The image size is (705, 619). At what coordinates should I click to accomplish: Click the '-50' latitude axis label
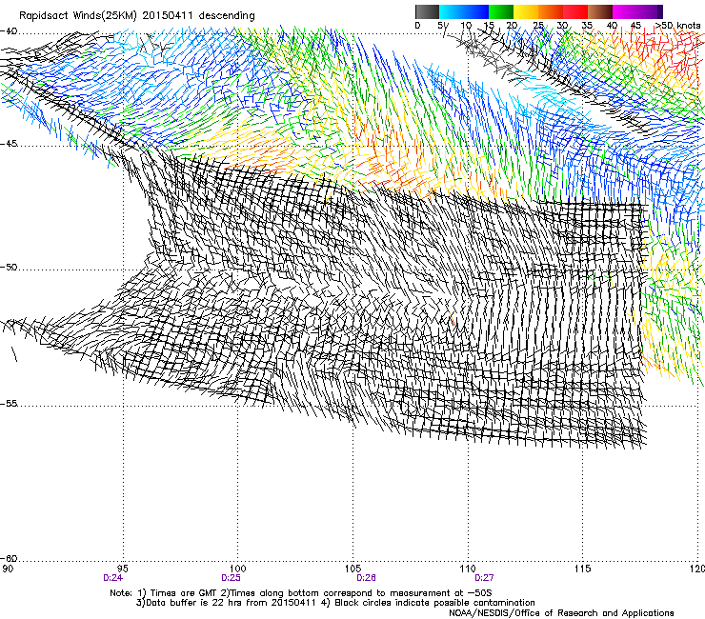[9, 268]
